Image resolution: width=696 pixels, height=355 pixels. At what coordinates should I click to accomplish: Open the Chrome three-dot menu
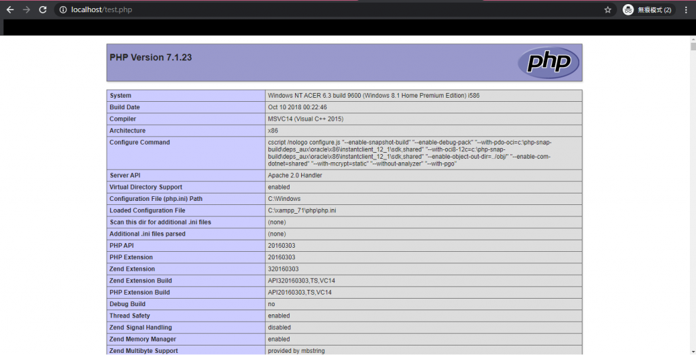(686, 10)
